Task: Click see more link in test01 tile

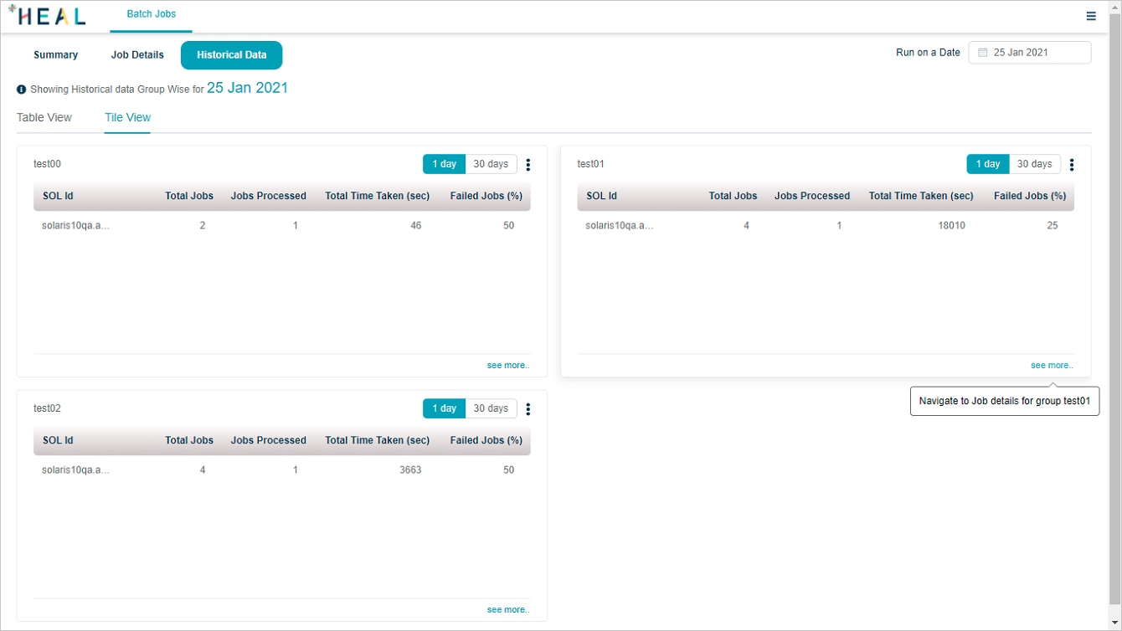Action: [x=1052, y=366]
